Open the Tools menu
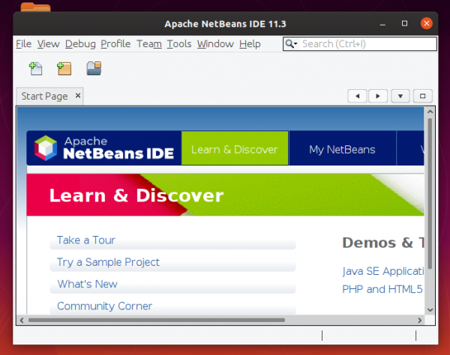 click(179, 44)
